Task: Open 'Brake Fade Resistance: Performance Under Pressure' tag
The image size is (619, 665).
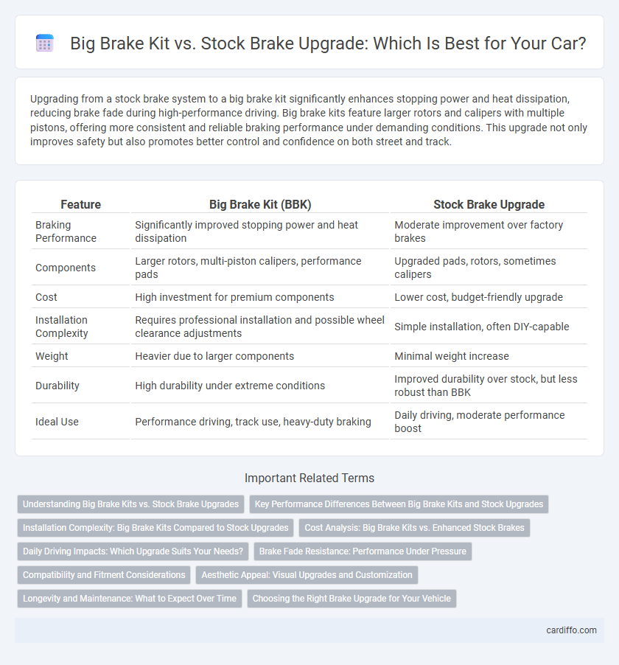Action: click(363, 551)
